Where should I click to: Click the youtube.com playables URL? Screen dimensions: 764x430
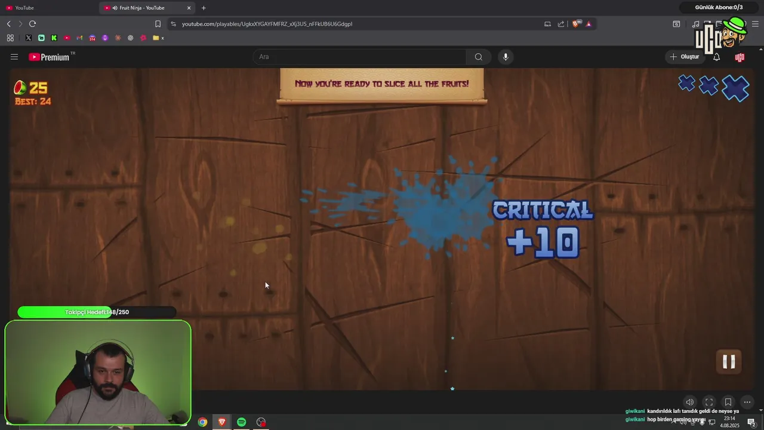coord(267,24)
